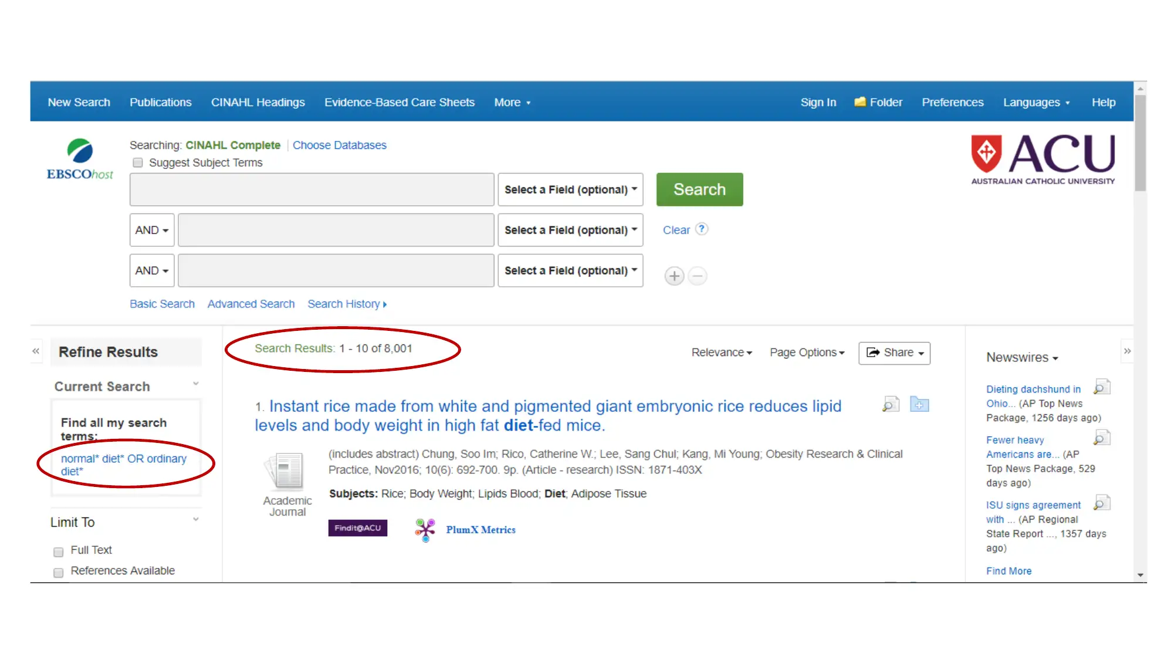The width and height of the screenshot is (1174, 660).
Task: Collapse the Current Search section
Action: point(196,384)
